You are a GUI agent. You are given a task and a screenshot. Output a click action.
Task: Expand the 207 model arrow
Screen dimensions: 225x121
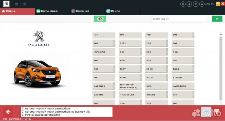(x=114, y=43)
